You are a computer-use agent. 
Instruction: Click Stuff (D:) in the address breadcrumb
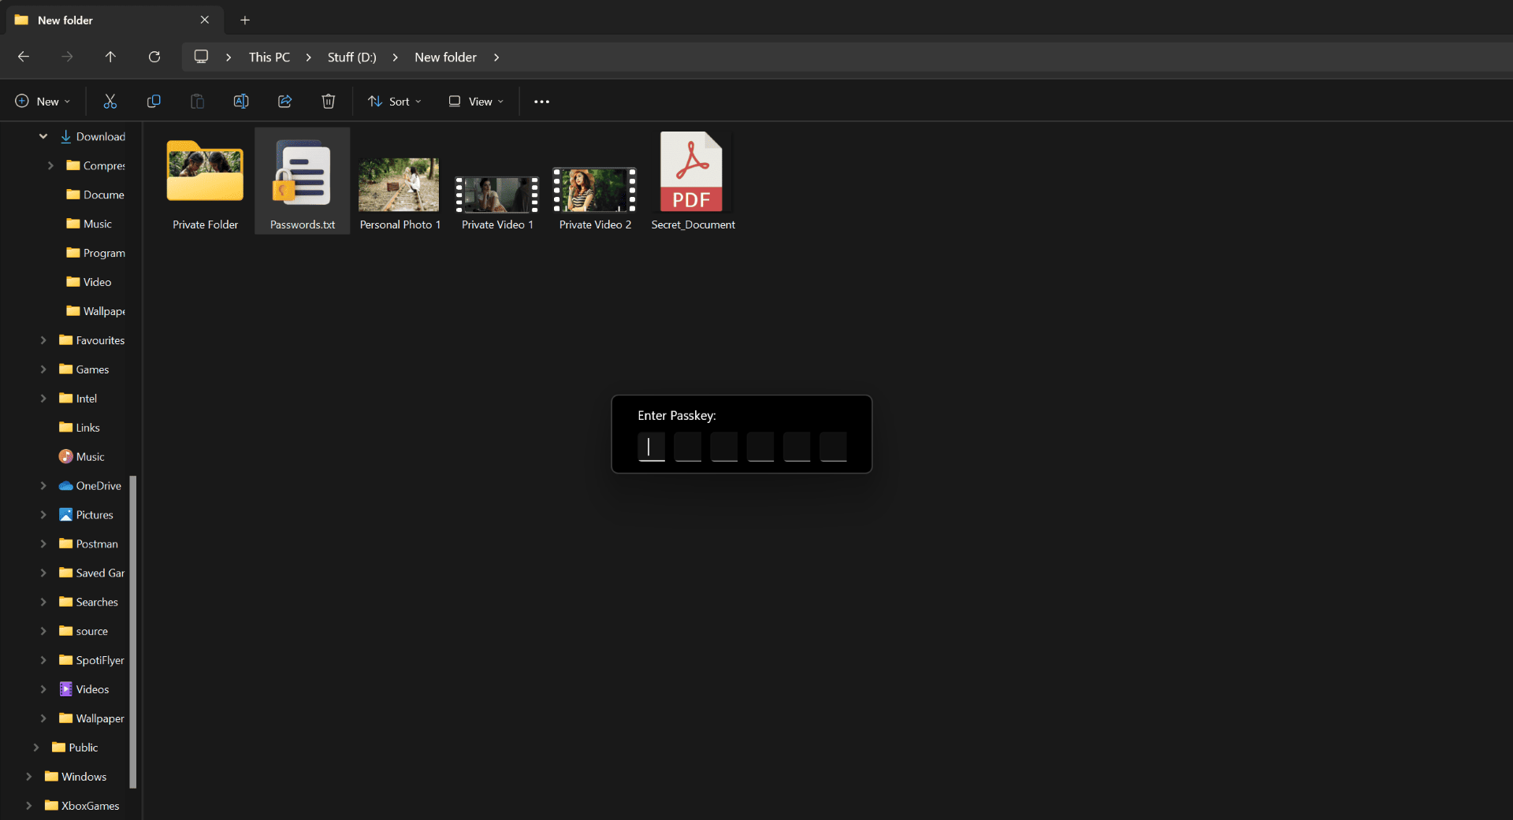351,58
